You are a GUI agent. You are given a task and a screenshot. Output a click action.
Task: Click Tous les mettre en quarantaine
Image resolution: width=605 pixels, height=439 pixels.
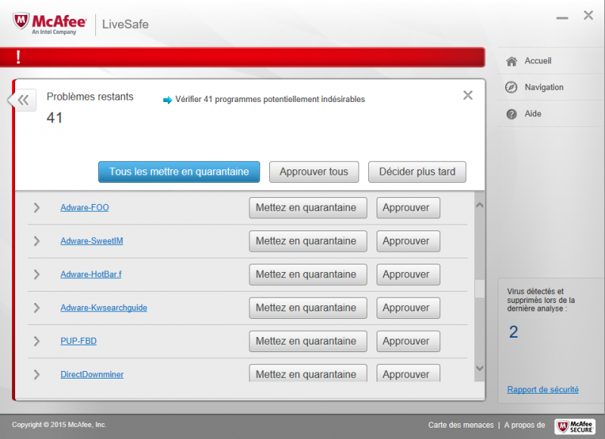[179, 172]
